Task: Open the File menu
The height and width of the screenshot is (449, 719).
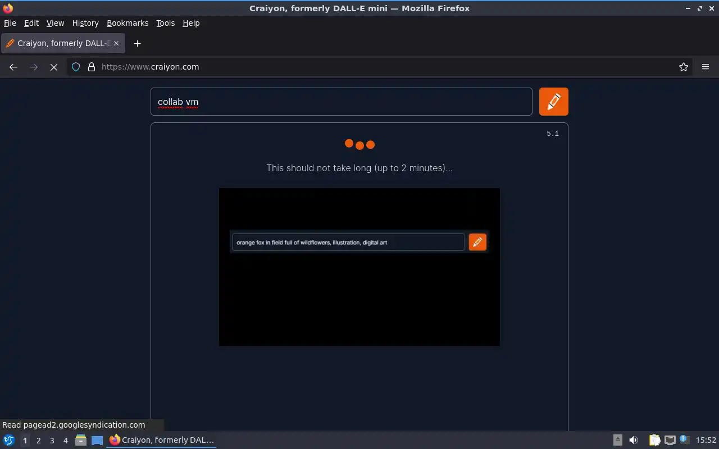Action: 10,23
